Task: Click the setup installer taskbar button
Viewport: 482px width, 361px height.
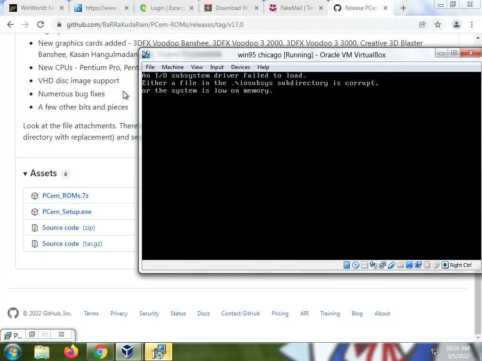Action: 159,352
